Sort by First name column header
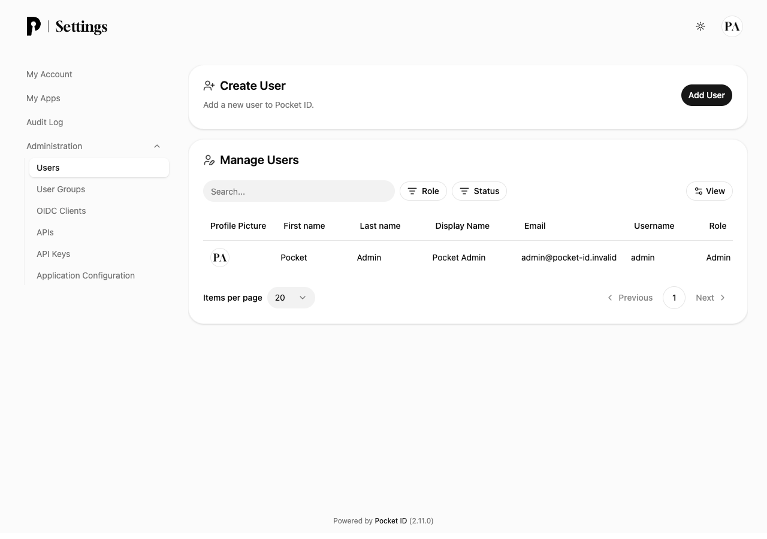This screenshot has width=767, height=539. pyautogui.click(x=304, y=226)
